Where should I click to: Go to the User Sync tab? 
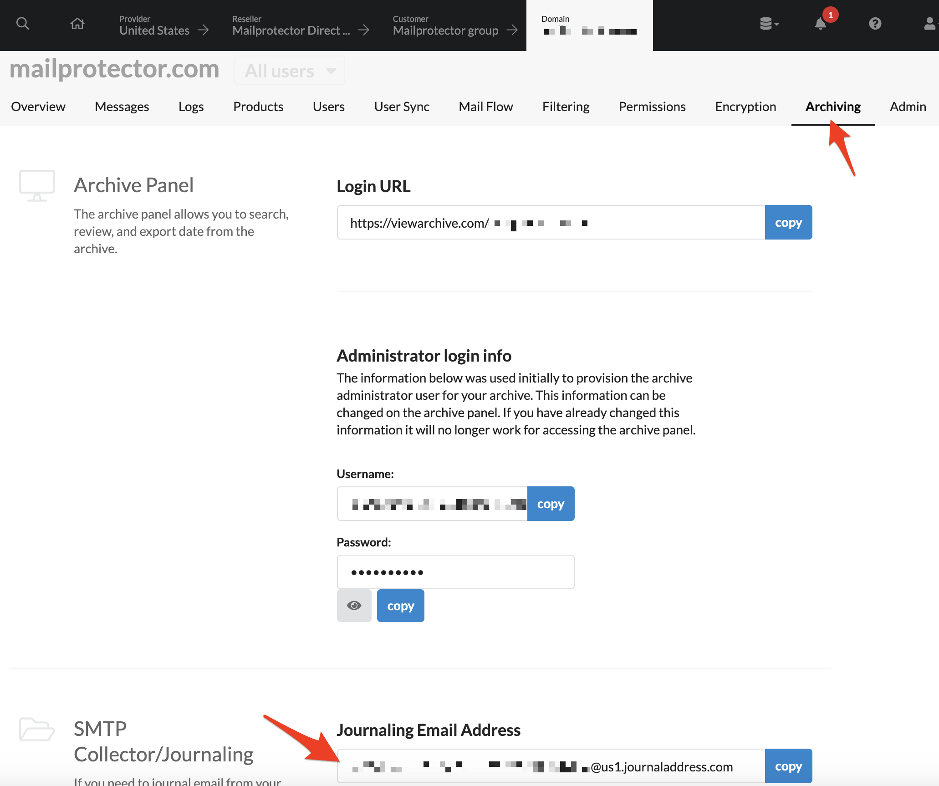pyautogui.click(x=402, y=107)
